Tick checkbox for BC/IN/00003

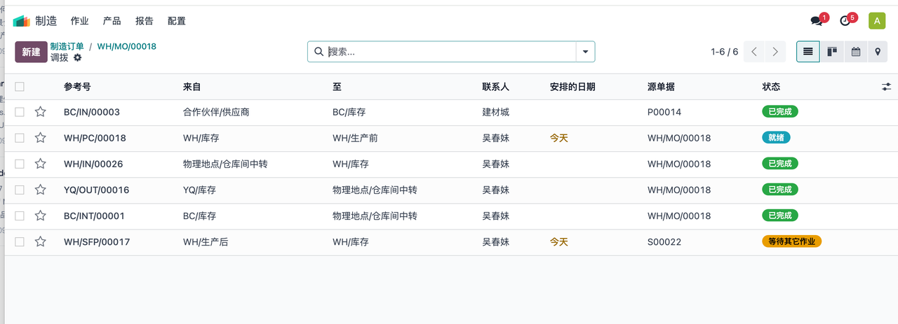pyautogui.click(x=20, y=112)
